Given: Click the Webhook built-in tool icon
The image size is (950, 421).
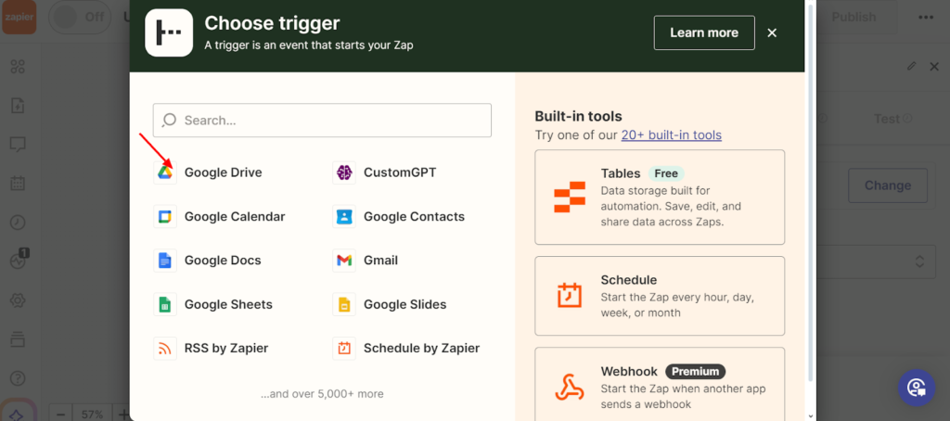Looking at the screenshot, I should click(x=570, y=388).
